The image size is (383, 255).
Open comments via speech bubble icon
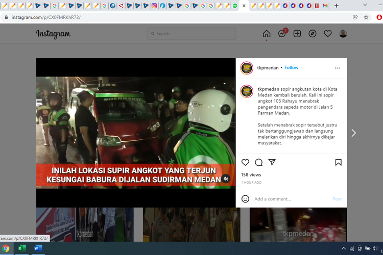click(259, 162)
